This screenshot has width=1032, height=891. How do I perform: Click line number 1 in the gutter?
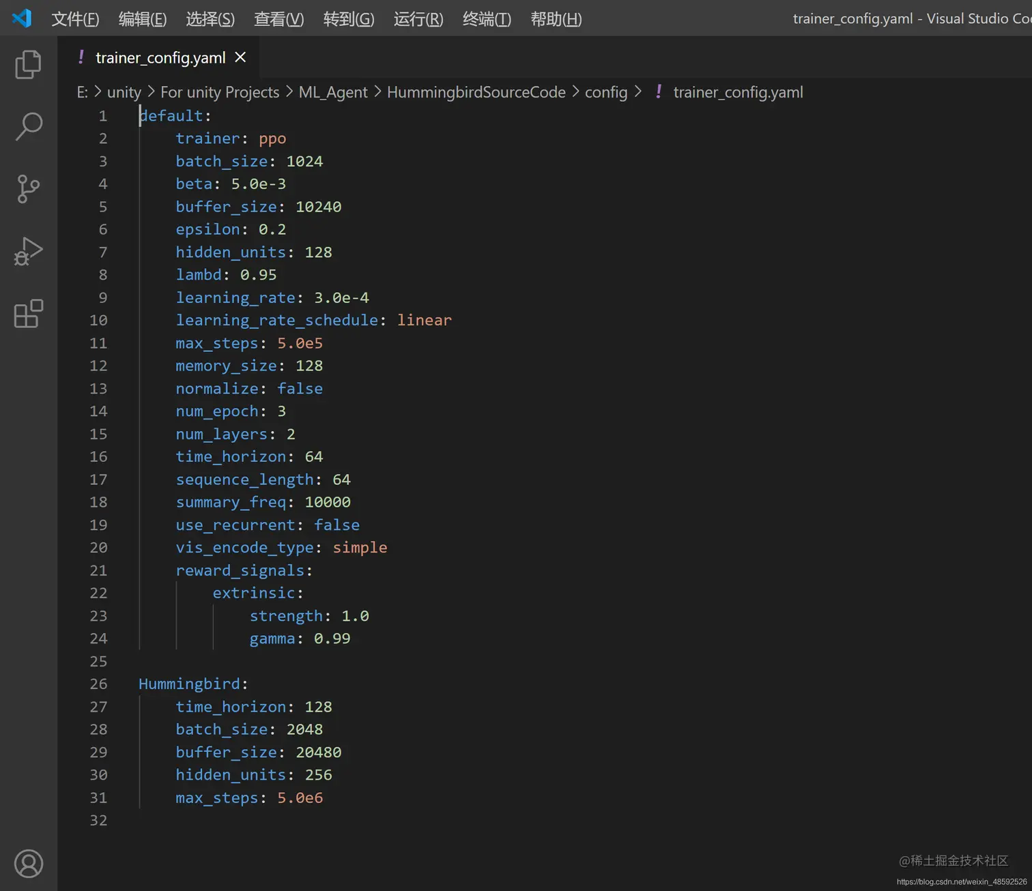[x=103, y=116]
